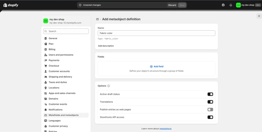Screen dimensions: 262x132
Task: Select Metafields and metaobjects
Action: click(66, 115)
